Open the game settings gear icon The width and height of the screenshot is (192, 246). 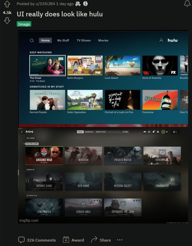[158, 132]
